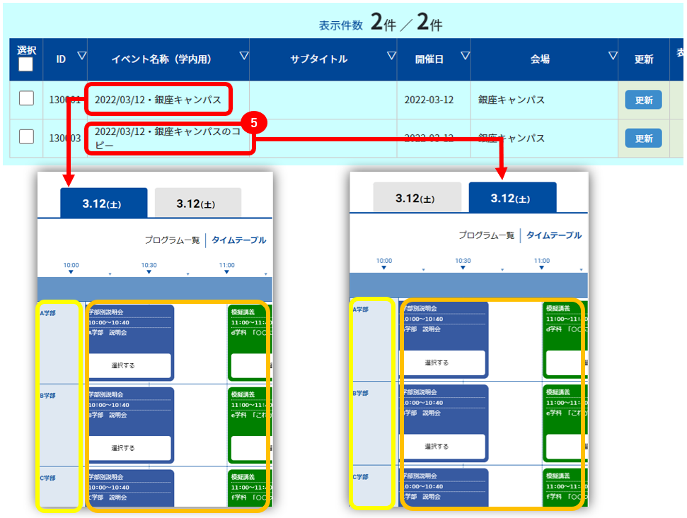Open green 模擬講義 e学科 card in right timetable

click(x=565, y=423)
